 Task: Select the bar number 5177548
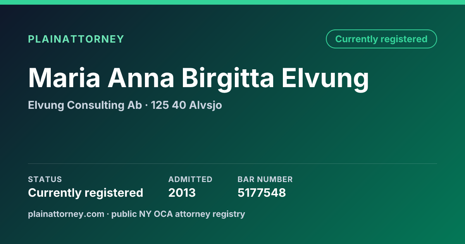click(x=262, y=192)
